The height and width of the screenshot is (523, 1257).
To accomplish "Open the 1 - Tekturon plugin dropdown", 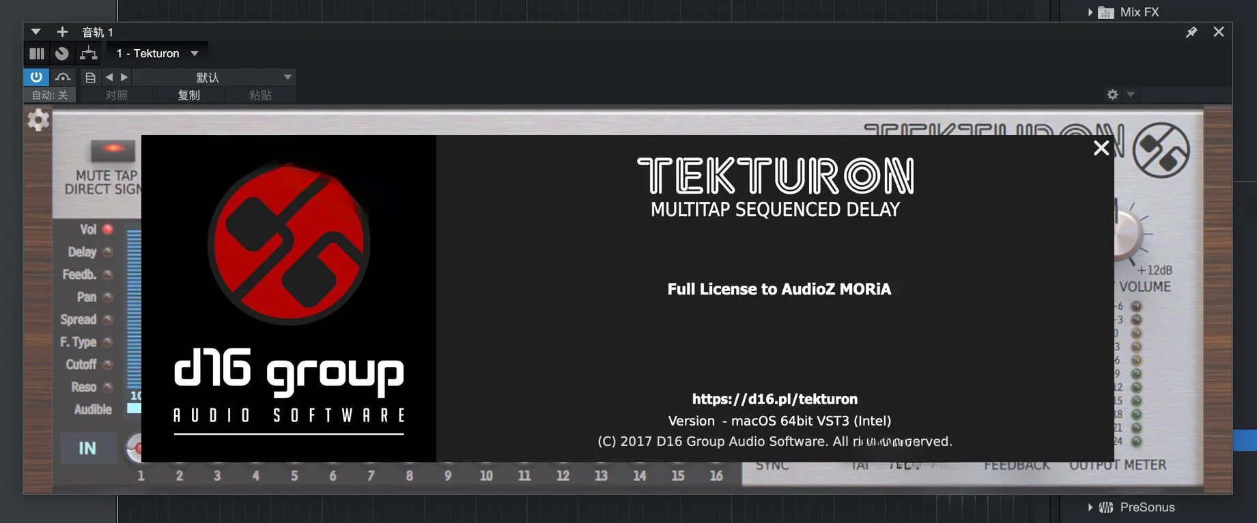I will pos(157,53).
